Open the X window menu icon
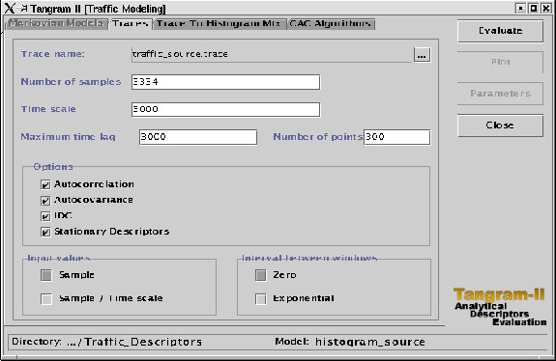The image size is (556, 361). (10, 8)
